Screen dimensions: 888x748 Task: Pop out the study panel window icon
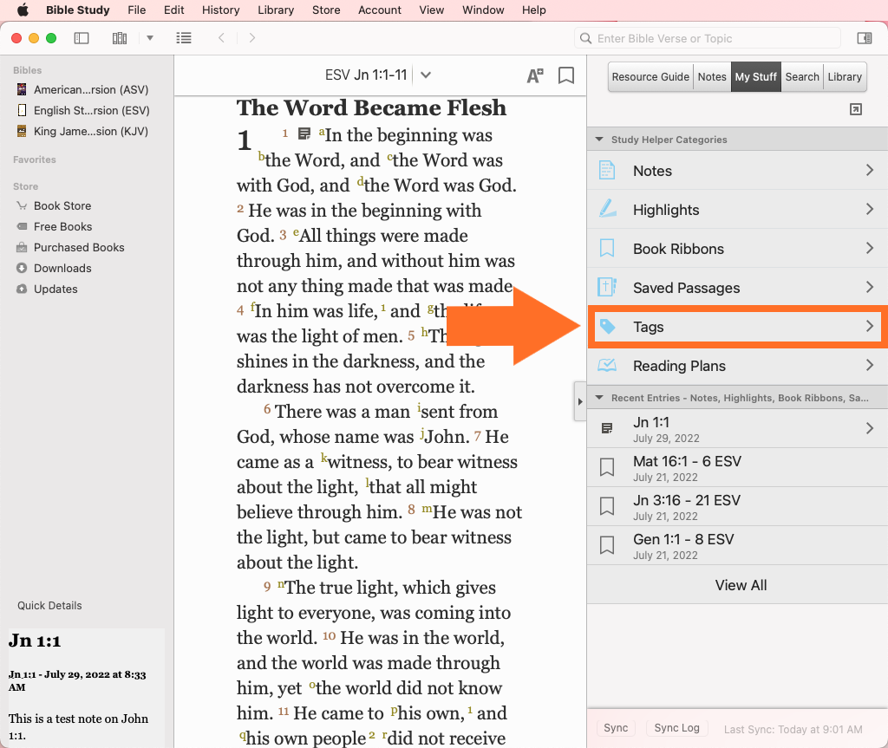[856, 109]
